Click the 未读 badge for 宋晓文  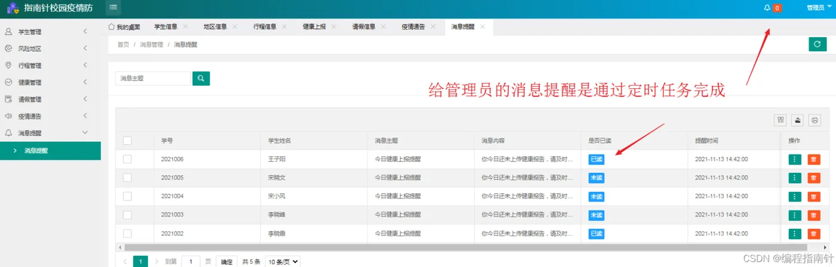pyautogui.click(x=596, y=178)
